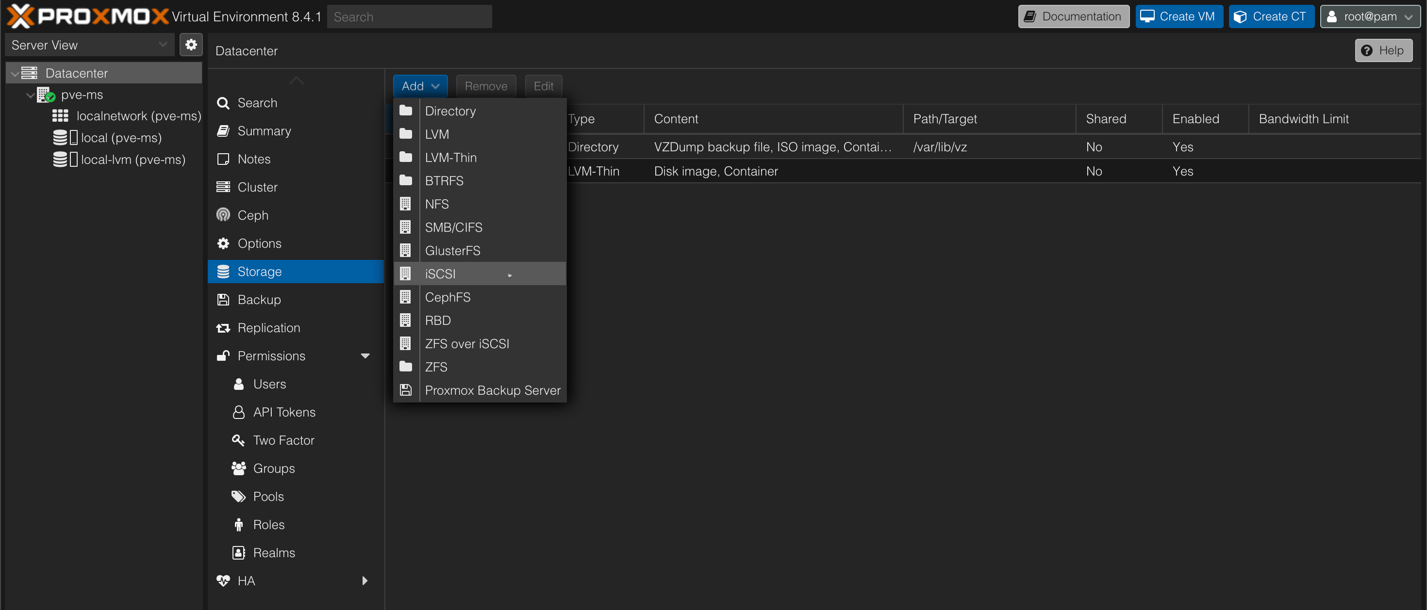Click the API Tokens user icon
This screenshot has height=610, width=1427.
[238, 412]
